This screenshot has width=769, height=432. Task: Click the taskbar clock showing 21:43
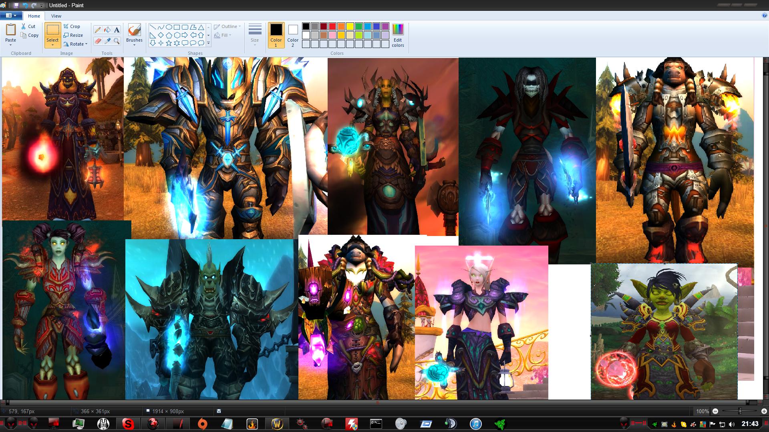750,424
